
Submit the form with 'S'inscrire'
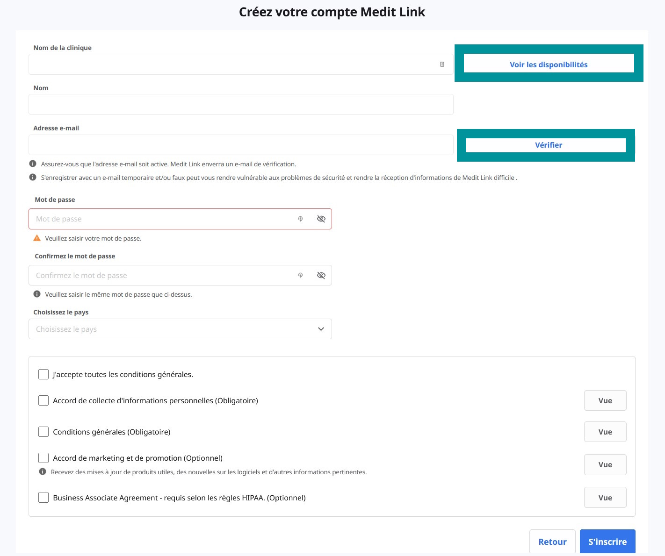[x=607, y=542]
